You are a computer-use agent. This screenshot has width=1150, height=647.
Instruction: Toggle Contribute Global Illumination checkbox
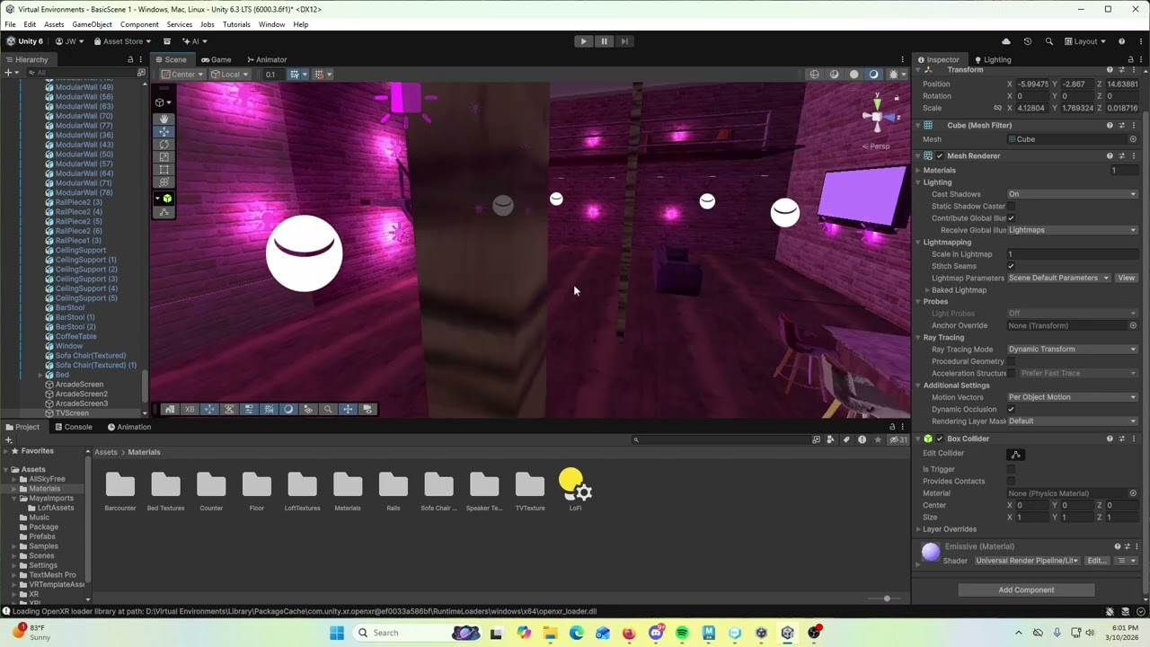coord(1011,218)
